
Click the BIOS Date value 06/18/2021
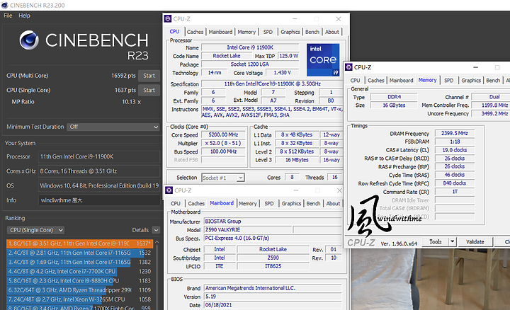point(273,305)
